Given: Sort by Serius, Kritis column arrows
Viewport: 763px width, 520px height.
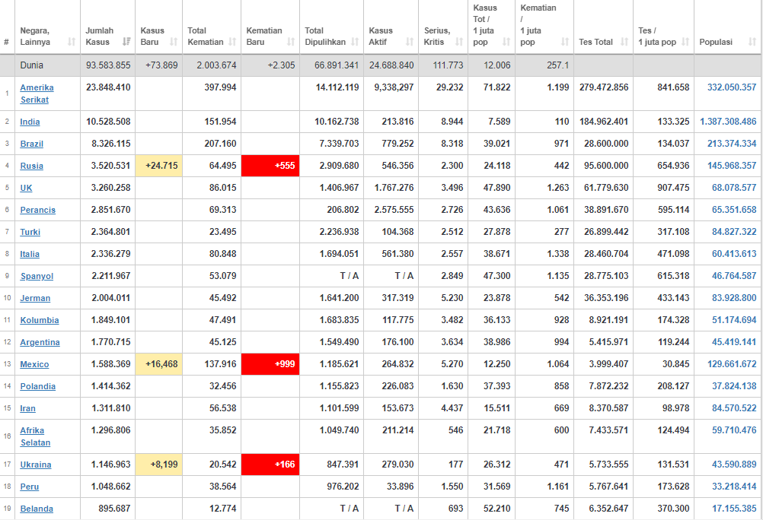Looking at the screenshot, I should (459, 42).
